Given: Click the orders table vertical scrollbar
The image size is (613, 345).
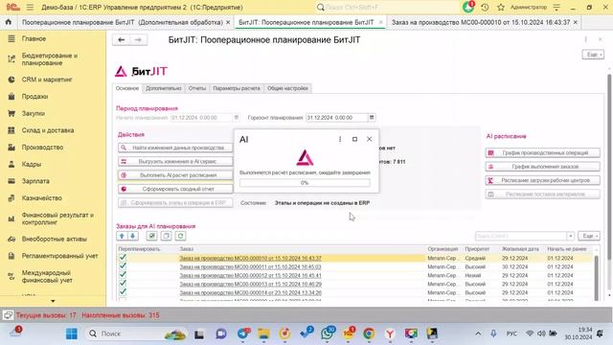Looking at the screenshot, I should coord(596,278).
